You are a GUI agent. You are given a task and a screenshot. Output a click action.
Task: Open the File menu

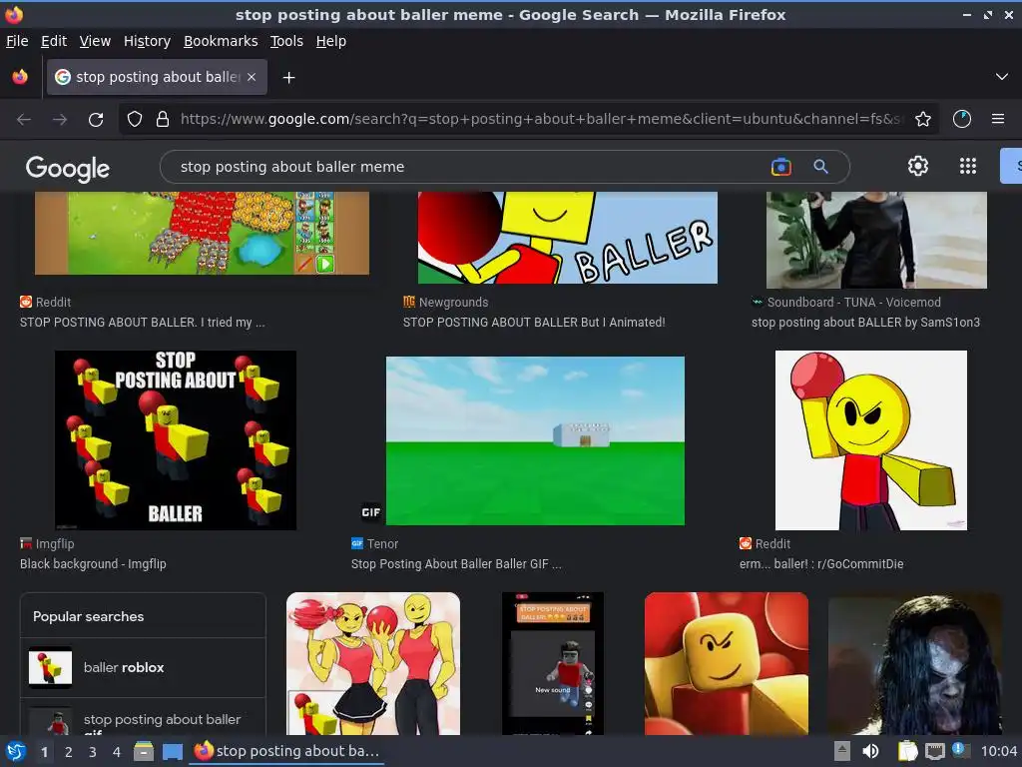click(x=17, y=41)
